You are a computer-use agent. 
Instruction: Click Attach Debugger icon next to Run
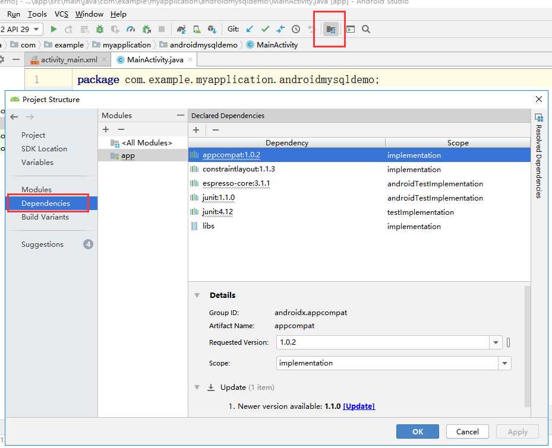(115, 29)
